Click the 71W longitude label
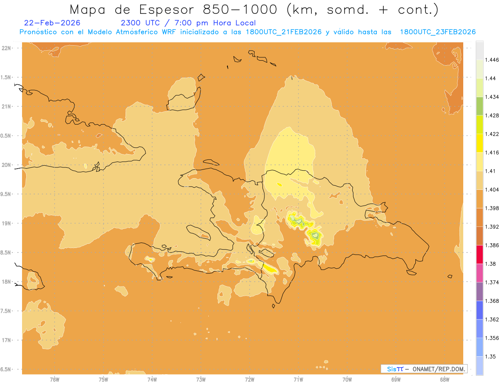Image resolution: width=499 pixels, height=385 pixels. point(298,379)
